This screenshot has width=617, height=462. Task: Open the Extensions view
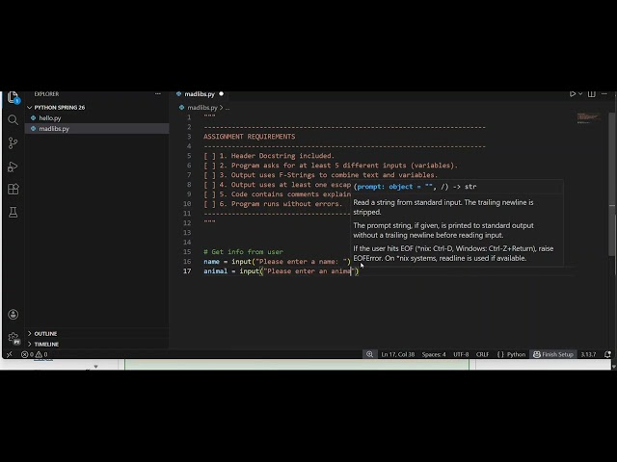tap(13, 190)
